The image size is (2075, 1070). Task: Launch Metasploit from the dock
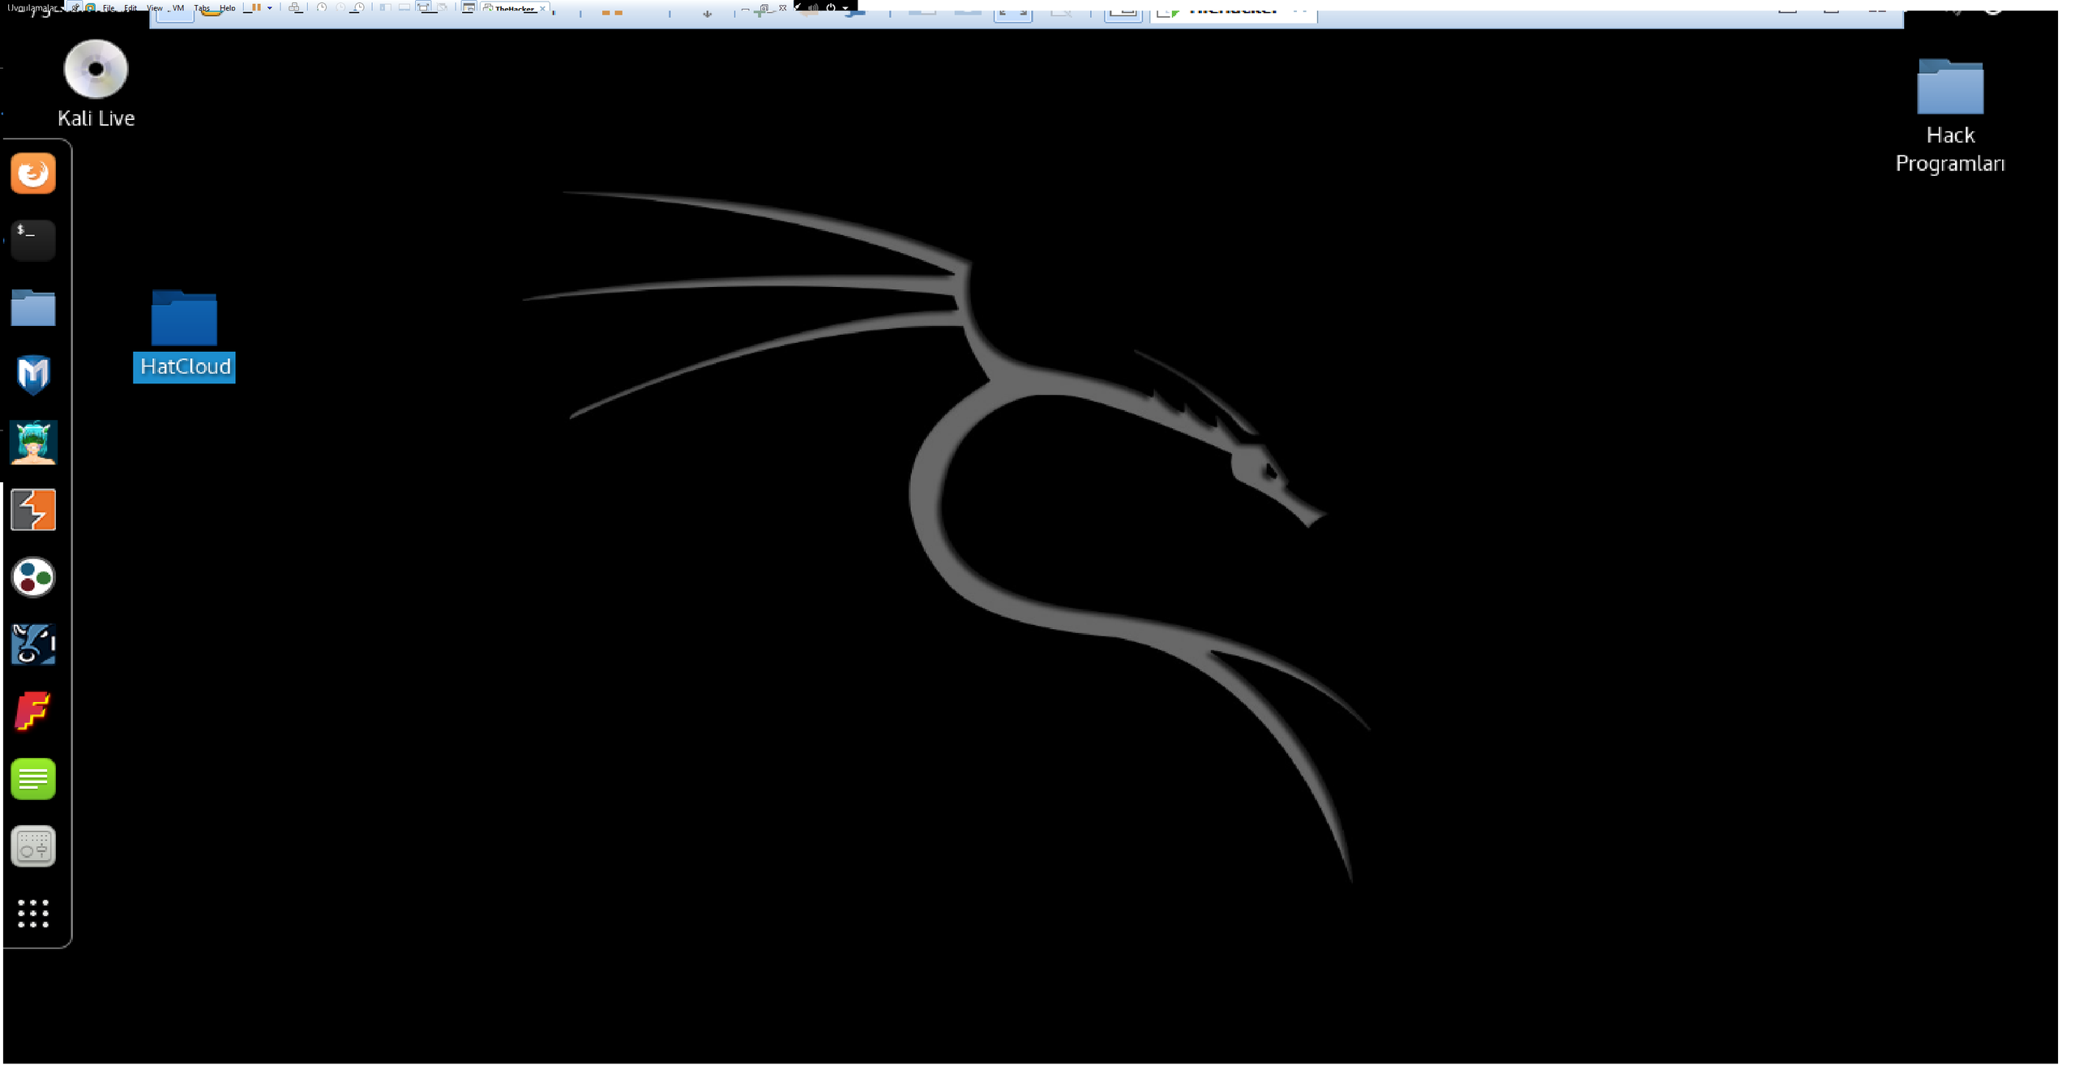[33, 375]
